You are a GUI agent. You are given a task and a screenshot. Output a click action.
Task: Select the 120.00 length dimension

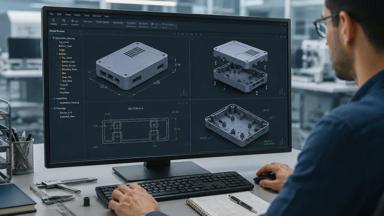click(156, 83)
